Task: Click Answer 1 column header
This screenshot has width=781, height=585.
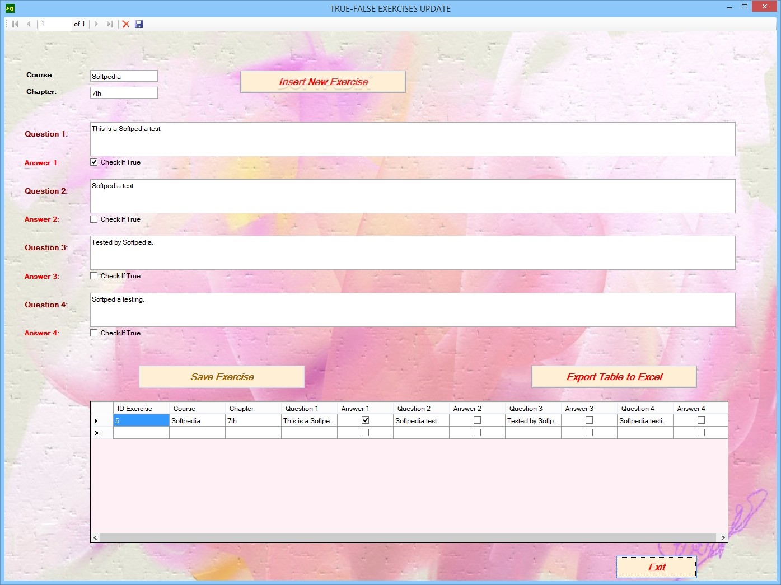Action: point(365,408)
